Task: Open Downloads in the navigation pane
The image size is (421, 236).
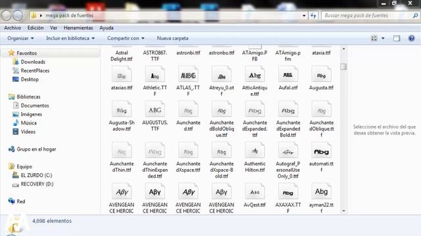Action: coord(33,62)
